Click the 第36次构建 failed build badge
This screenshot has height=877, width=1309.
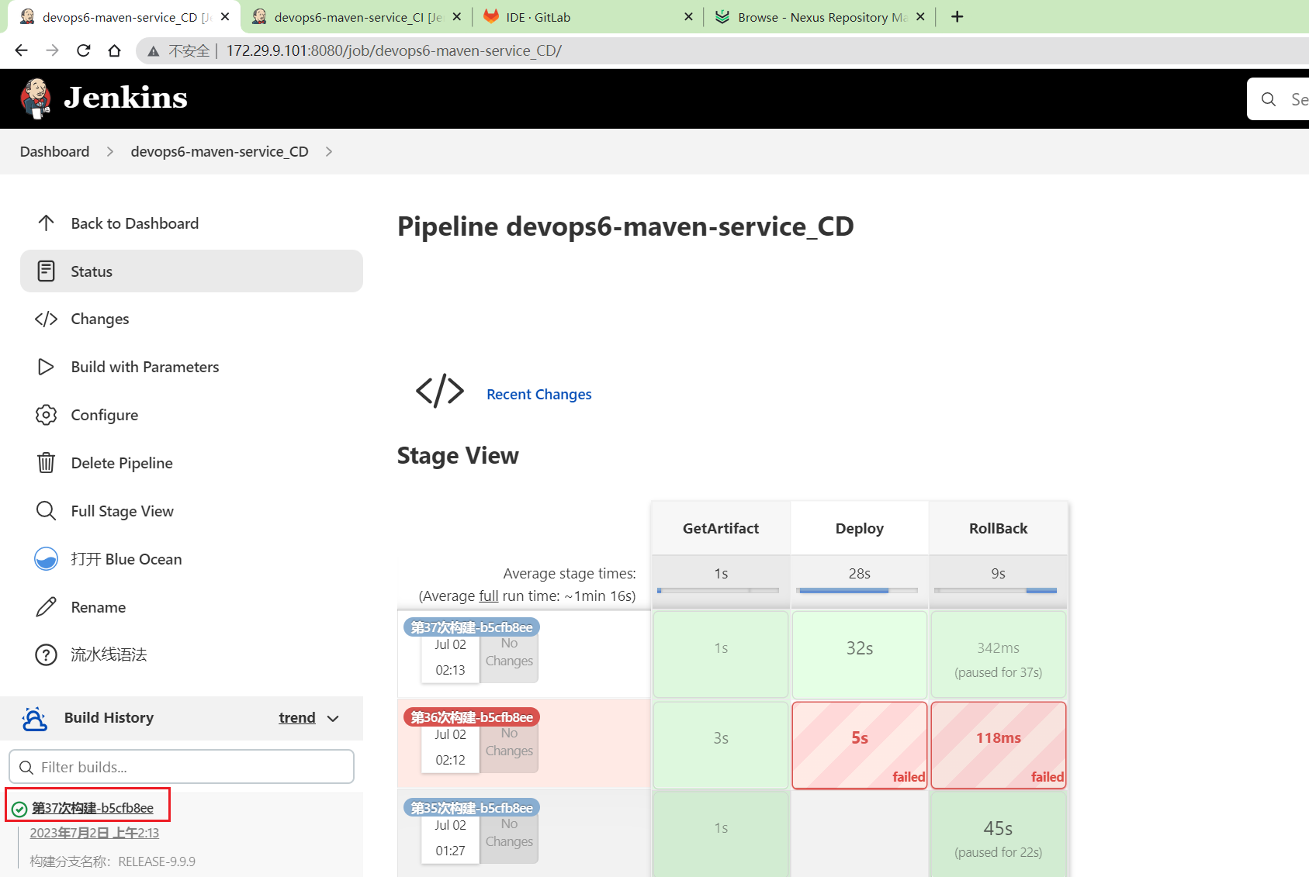coord(472,717)
